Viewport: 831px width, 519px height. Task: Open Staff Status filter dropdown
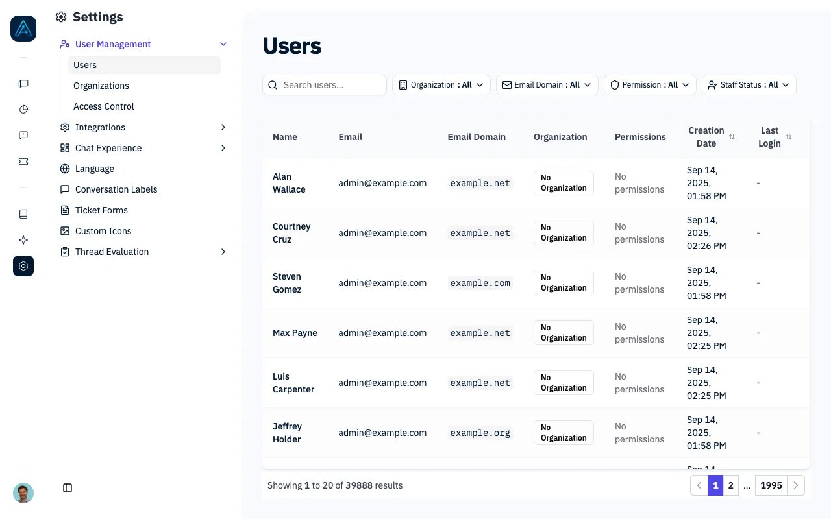(749, 85)
